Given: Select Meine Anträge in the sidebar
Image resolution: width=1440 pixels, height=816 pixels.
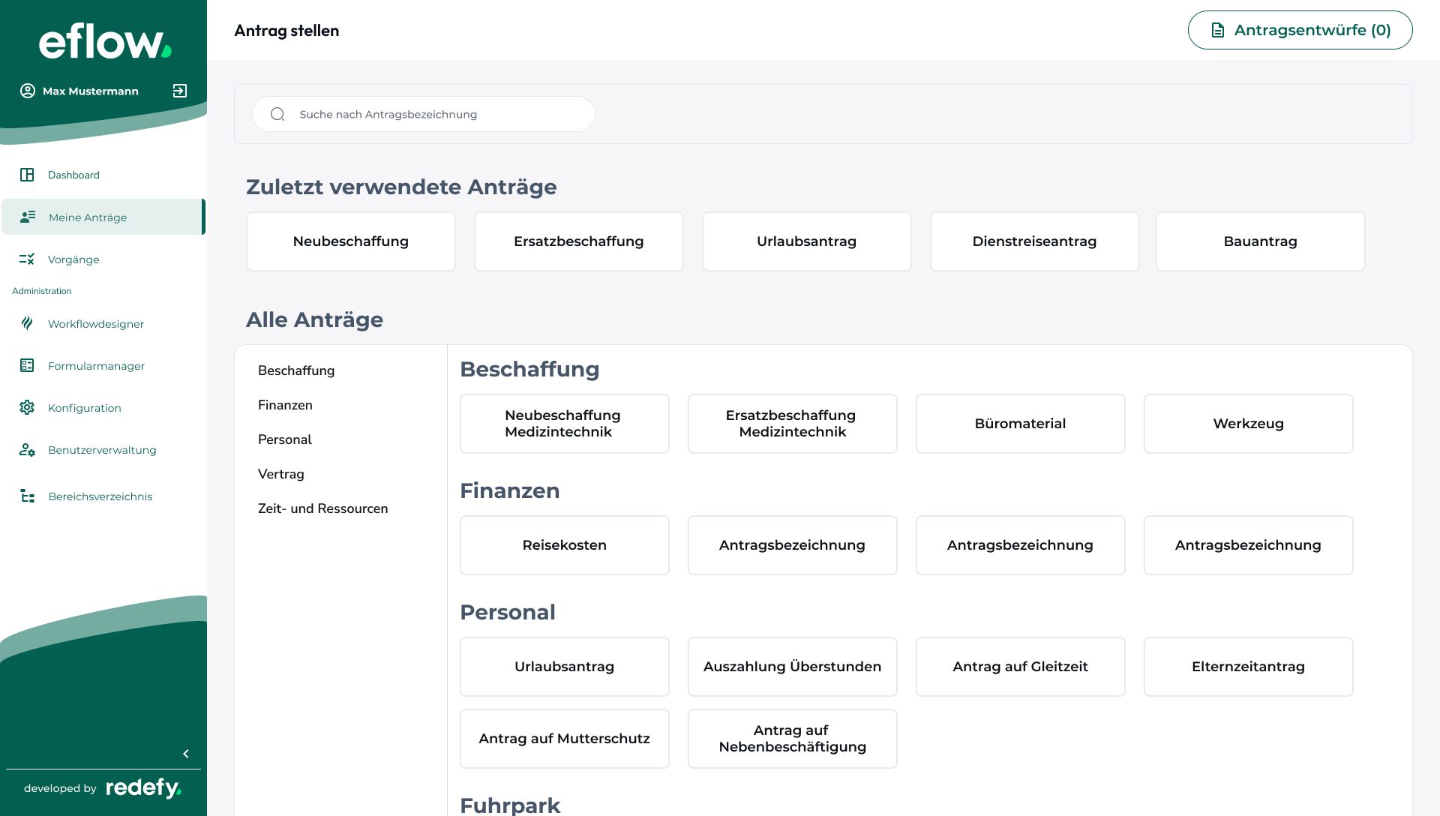Looking at the screenshot, I should click(x=103, y=217).
